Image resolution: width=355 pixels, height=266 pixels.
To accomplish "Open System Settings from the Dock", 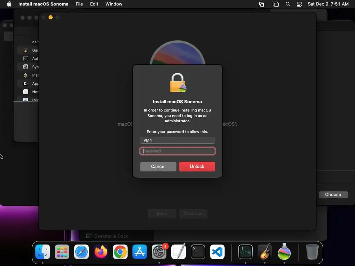I will point(159,252).
